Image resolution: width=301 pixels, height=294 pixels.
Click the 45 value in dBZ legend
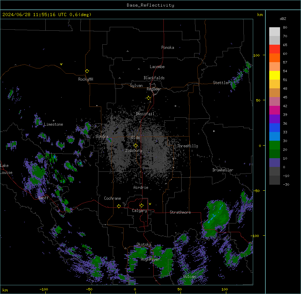(285, 97)
